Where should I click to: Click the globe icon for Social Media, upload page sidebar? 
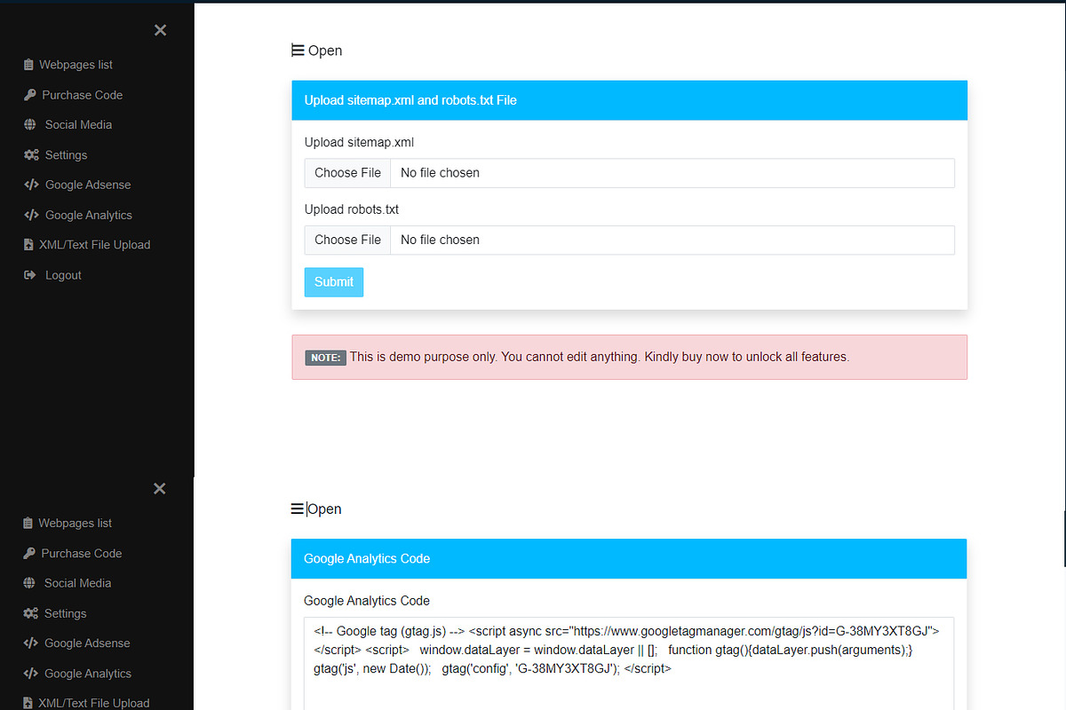pyautogui.click(x=30, y=125)
